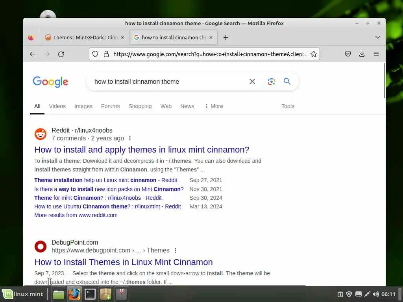Open 'How to Install Themes in Linux Mint Cinnamon'
Screen dimensions: 403x302
pyautogui.click(x=123, y=262)
